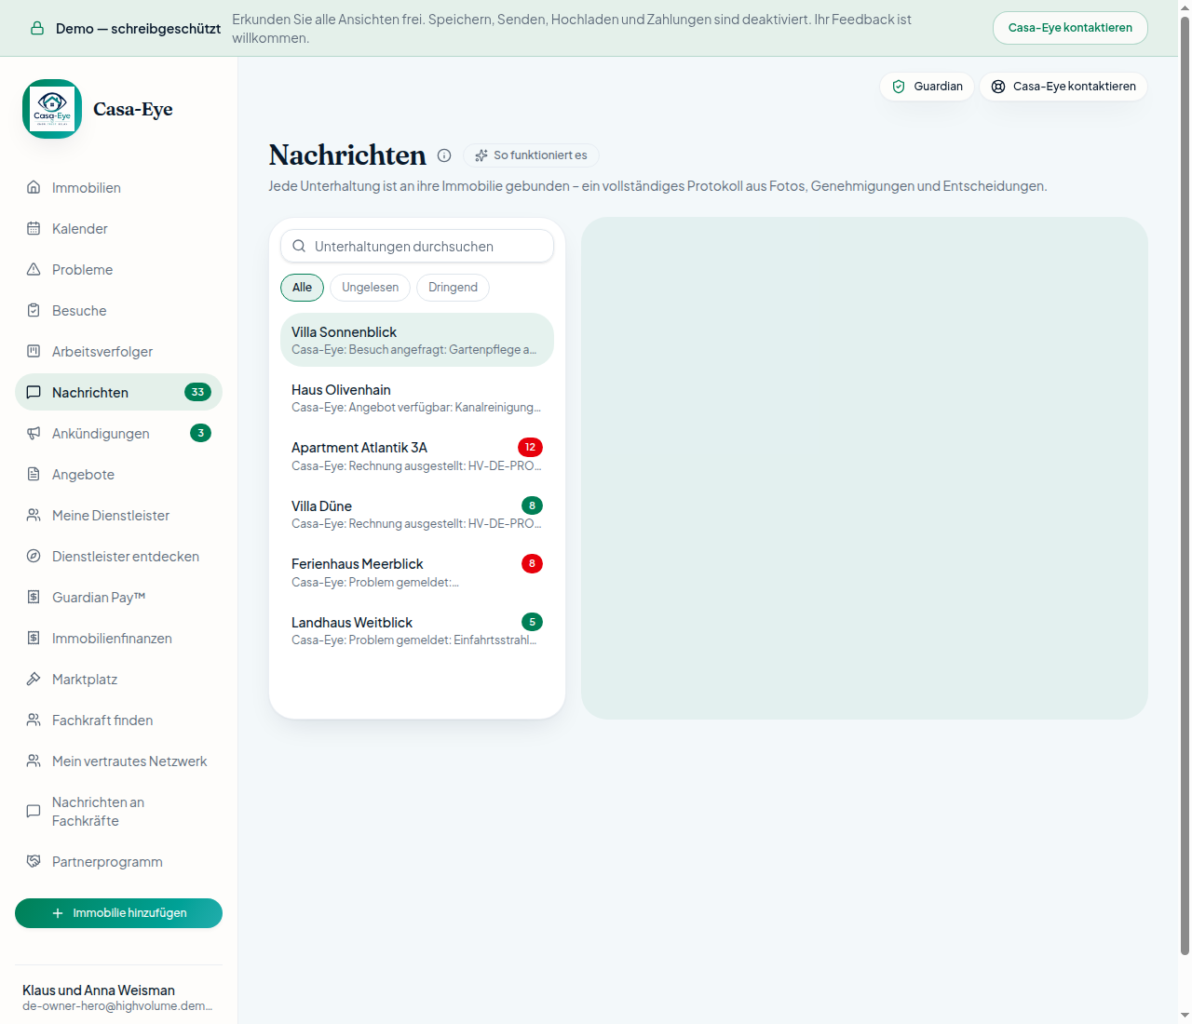The width and height of the screenshot is (1192, 1024).
Task: Filter conversations by Dringend
Action: pos(453,288)
